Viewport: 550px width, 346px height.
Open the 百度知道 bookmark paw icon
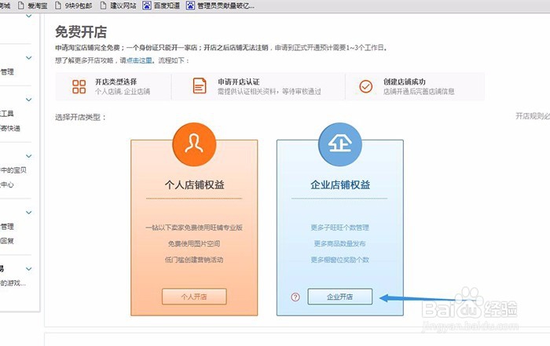click(x=147, y=5)
